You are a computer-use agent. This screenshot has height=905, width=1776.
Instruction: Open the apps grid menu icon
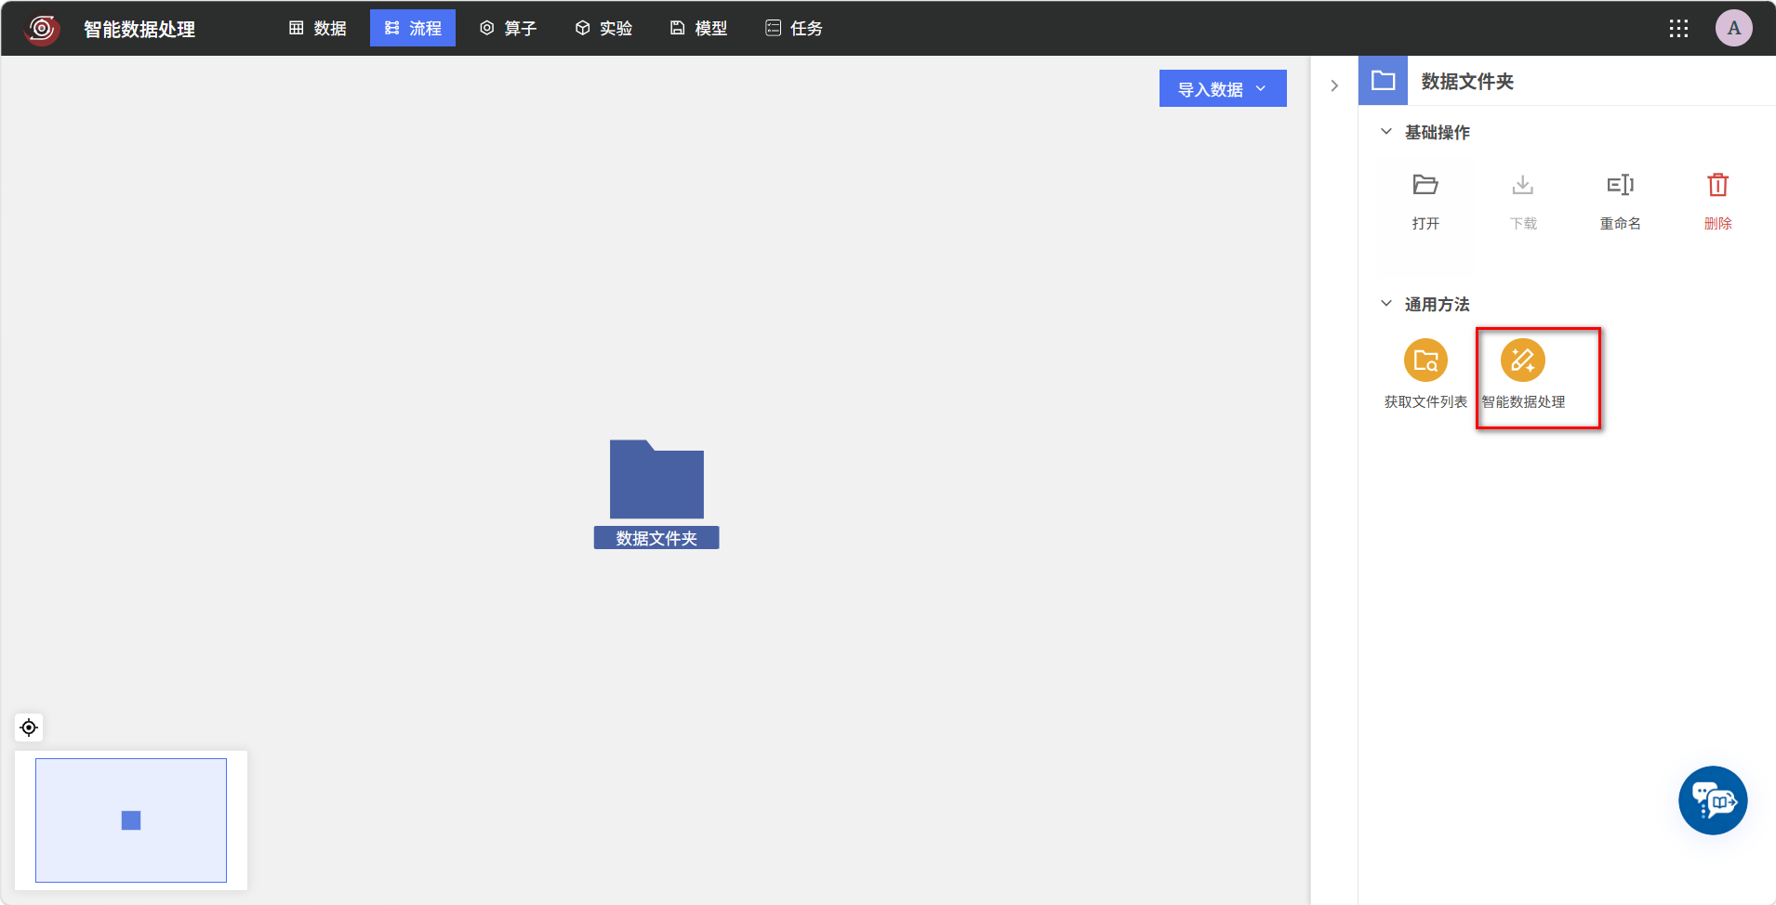point(1678,29)
